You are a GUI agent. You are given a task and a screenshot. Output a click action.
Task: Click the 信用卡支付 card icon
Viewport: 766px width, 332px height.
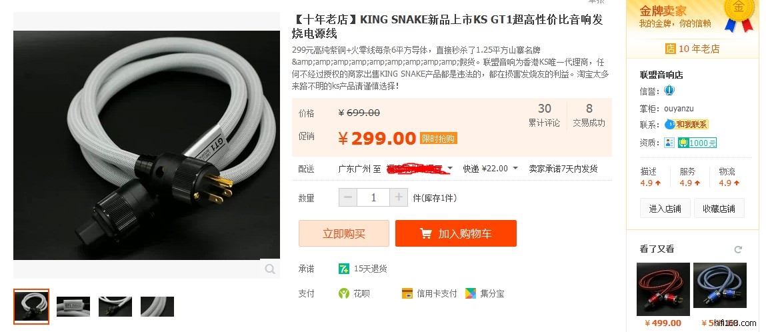click(x=407, y=293)
